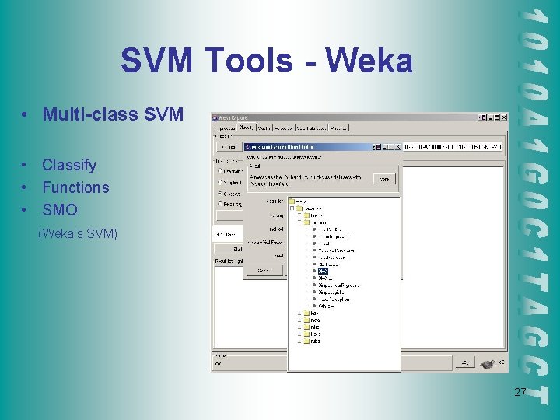Click the bullet icon beside SimpleLinearRegression
The image size is (560, 420).
click(x=314, y=285)
